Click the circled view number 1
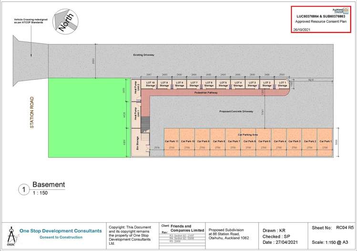 [24, 189]
